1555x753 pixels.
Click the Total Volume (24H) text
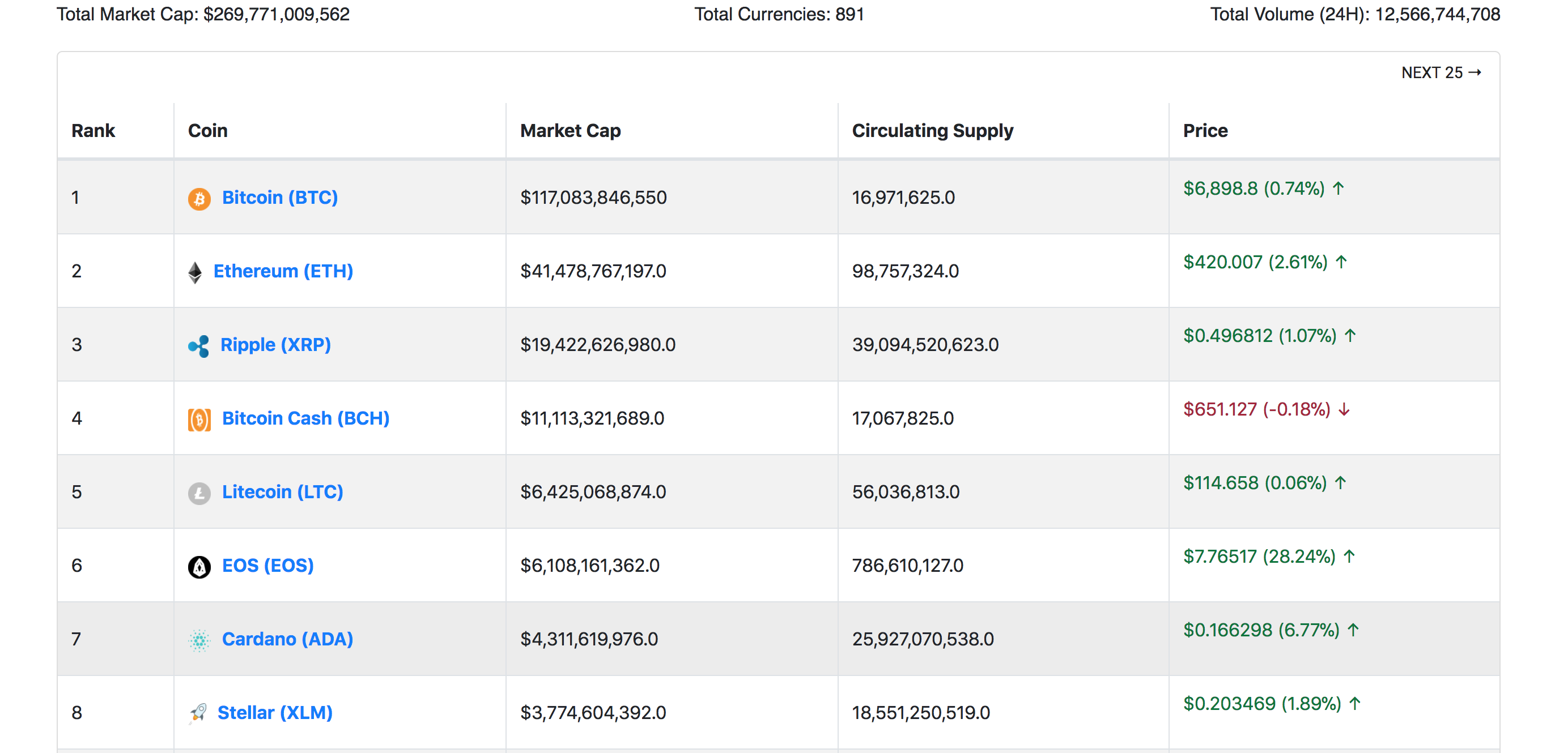1355,14
